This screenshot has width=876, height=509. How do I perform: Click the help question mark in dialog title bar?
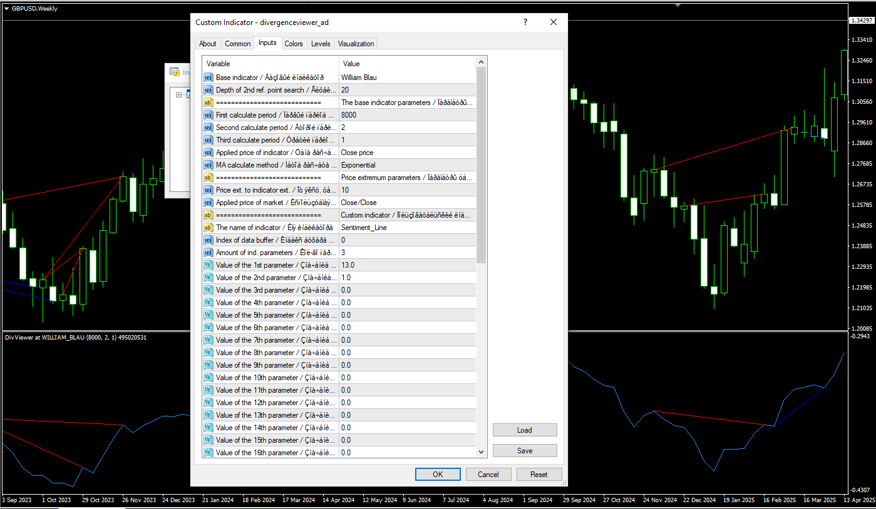(525, 22)
